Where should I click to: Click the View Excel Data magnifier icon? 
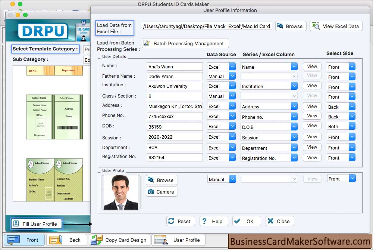point(316,26)
